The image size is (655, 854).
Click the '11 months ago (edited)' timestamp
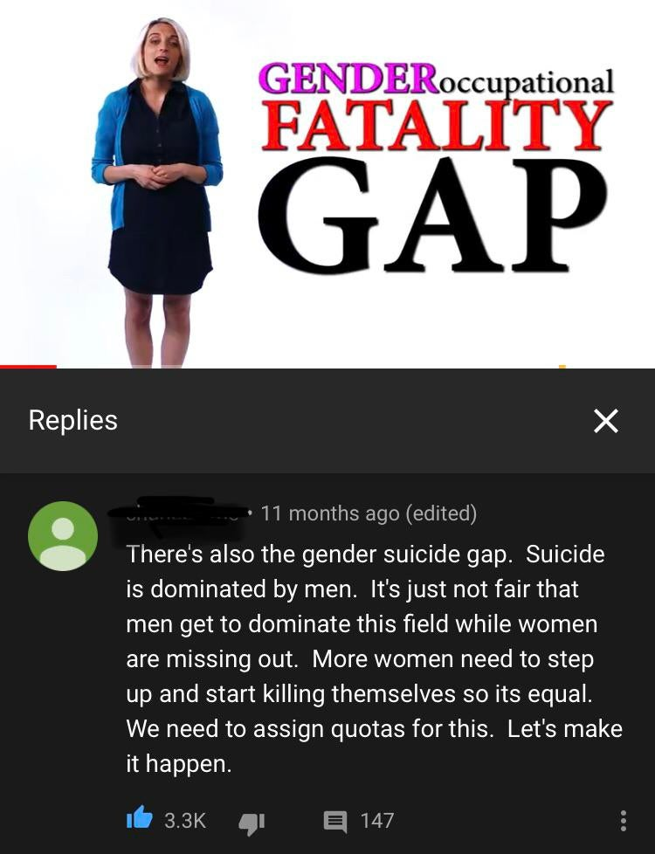pyautogui.click(x=369, y=513)
